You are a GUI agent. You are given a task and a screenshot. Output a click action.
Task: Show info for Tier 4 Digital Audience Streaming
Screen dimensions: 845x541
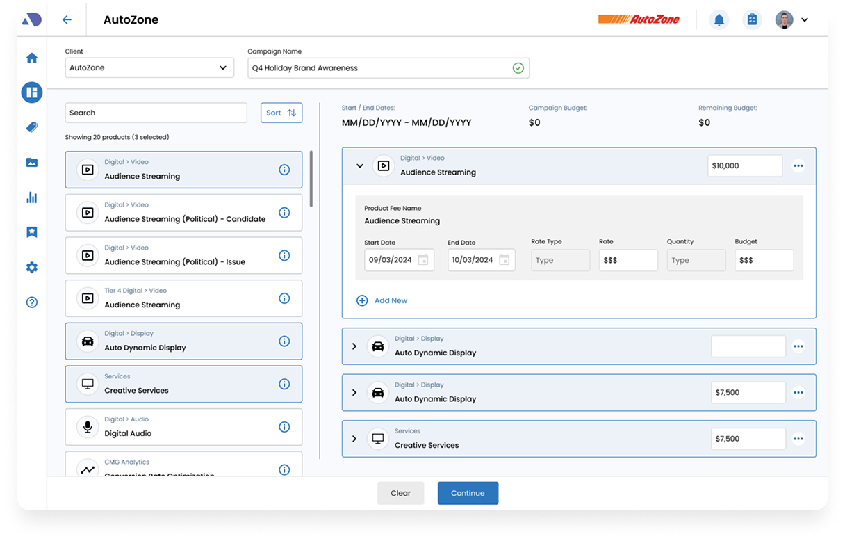click(x=284, y=298)
